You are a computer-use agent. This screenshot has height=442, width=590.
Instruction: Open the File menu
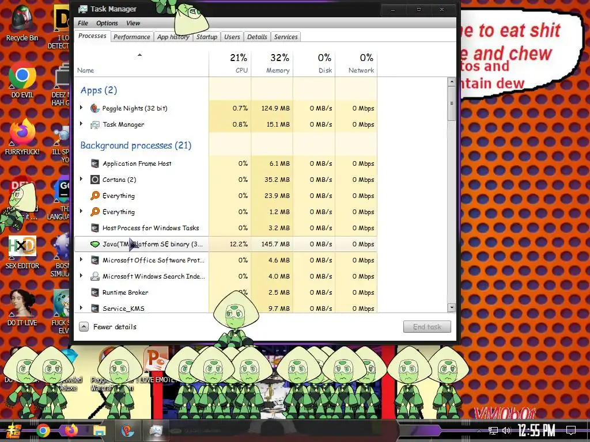[83, 23]
